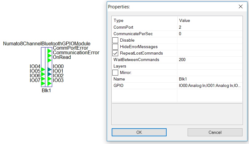Toggle the Mirror checkbox
The height and width of the screenshot is (144, 249).
pyautogui.click(x=115, y=72)
